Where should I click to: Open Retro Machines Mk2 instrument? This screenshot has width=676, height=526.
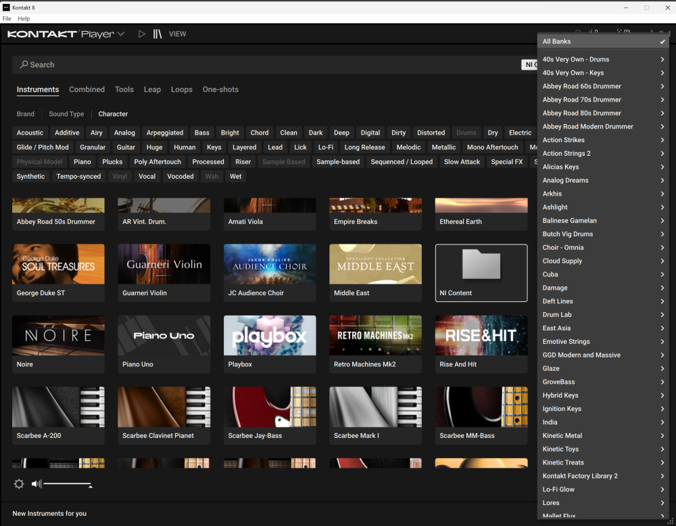click(375, 344)
